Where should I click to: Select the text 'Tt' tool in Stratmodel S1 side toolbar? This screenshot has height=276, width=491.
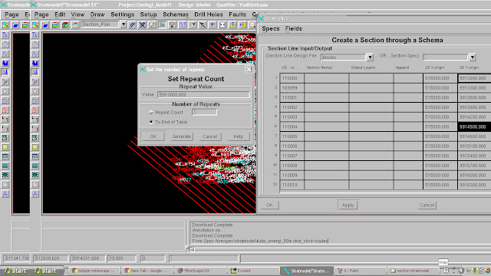(x=35, y=35)
